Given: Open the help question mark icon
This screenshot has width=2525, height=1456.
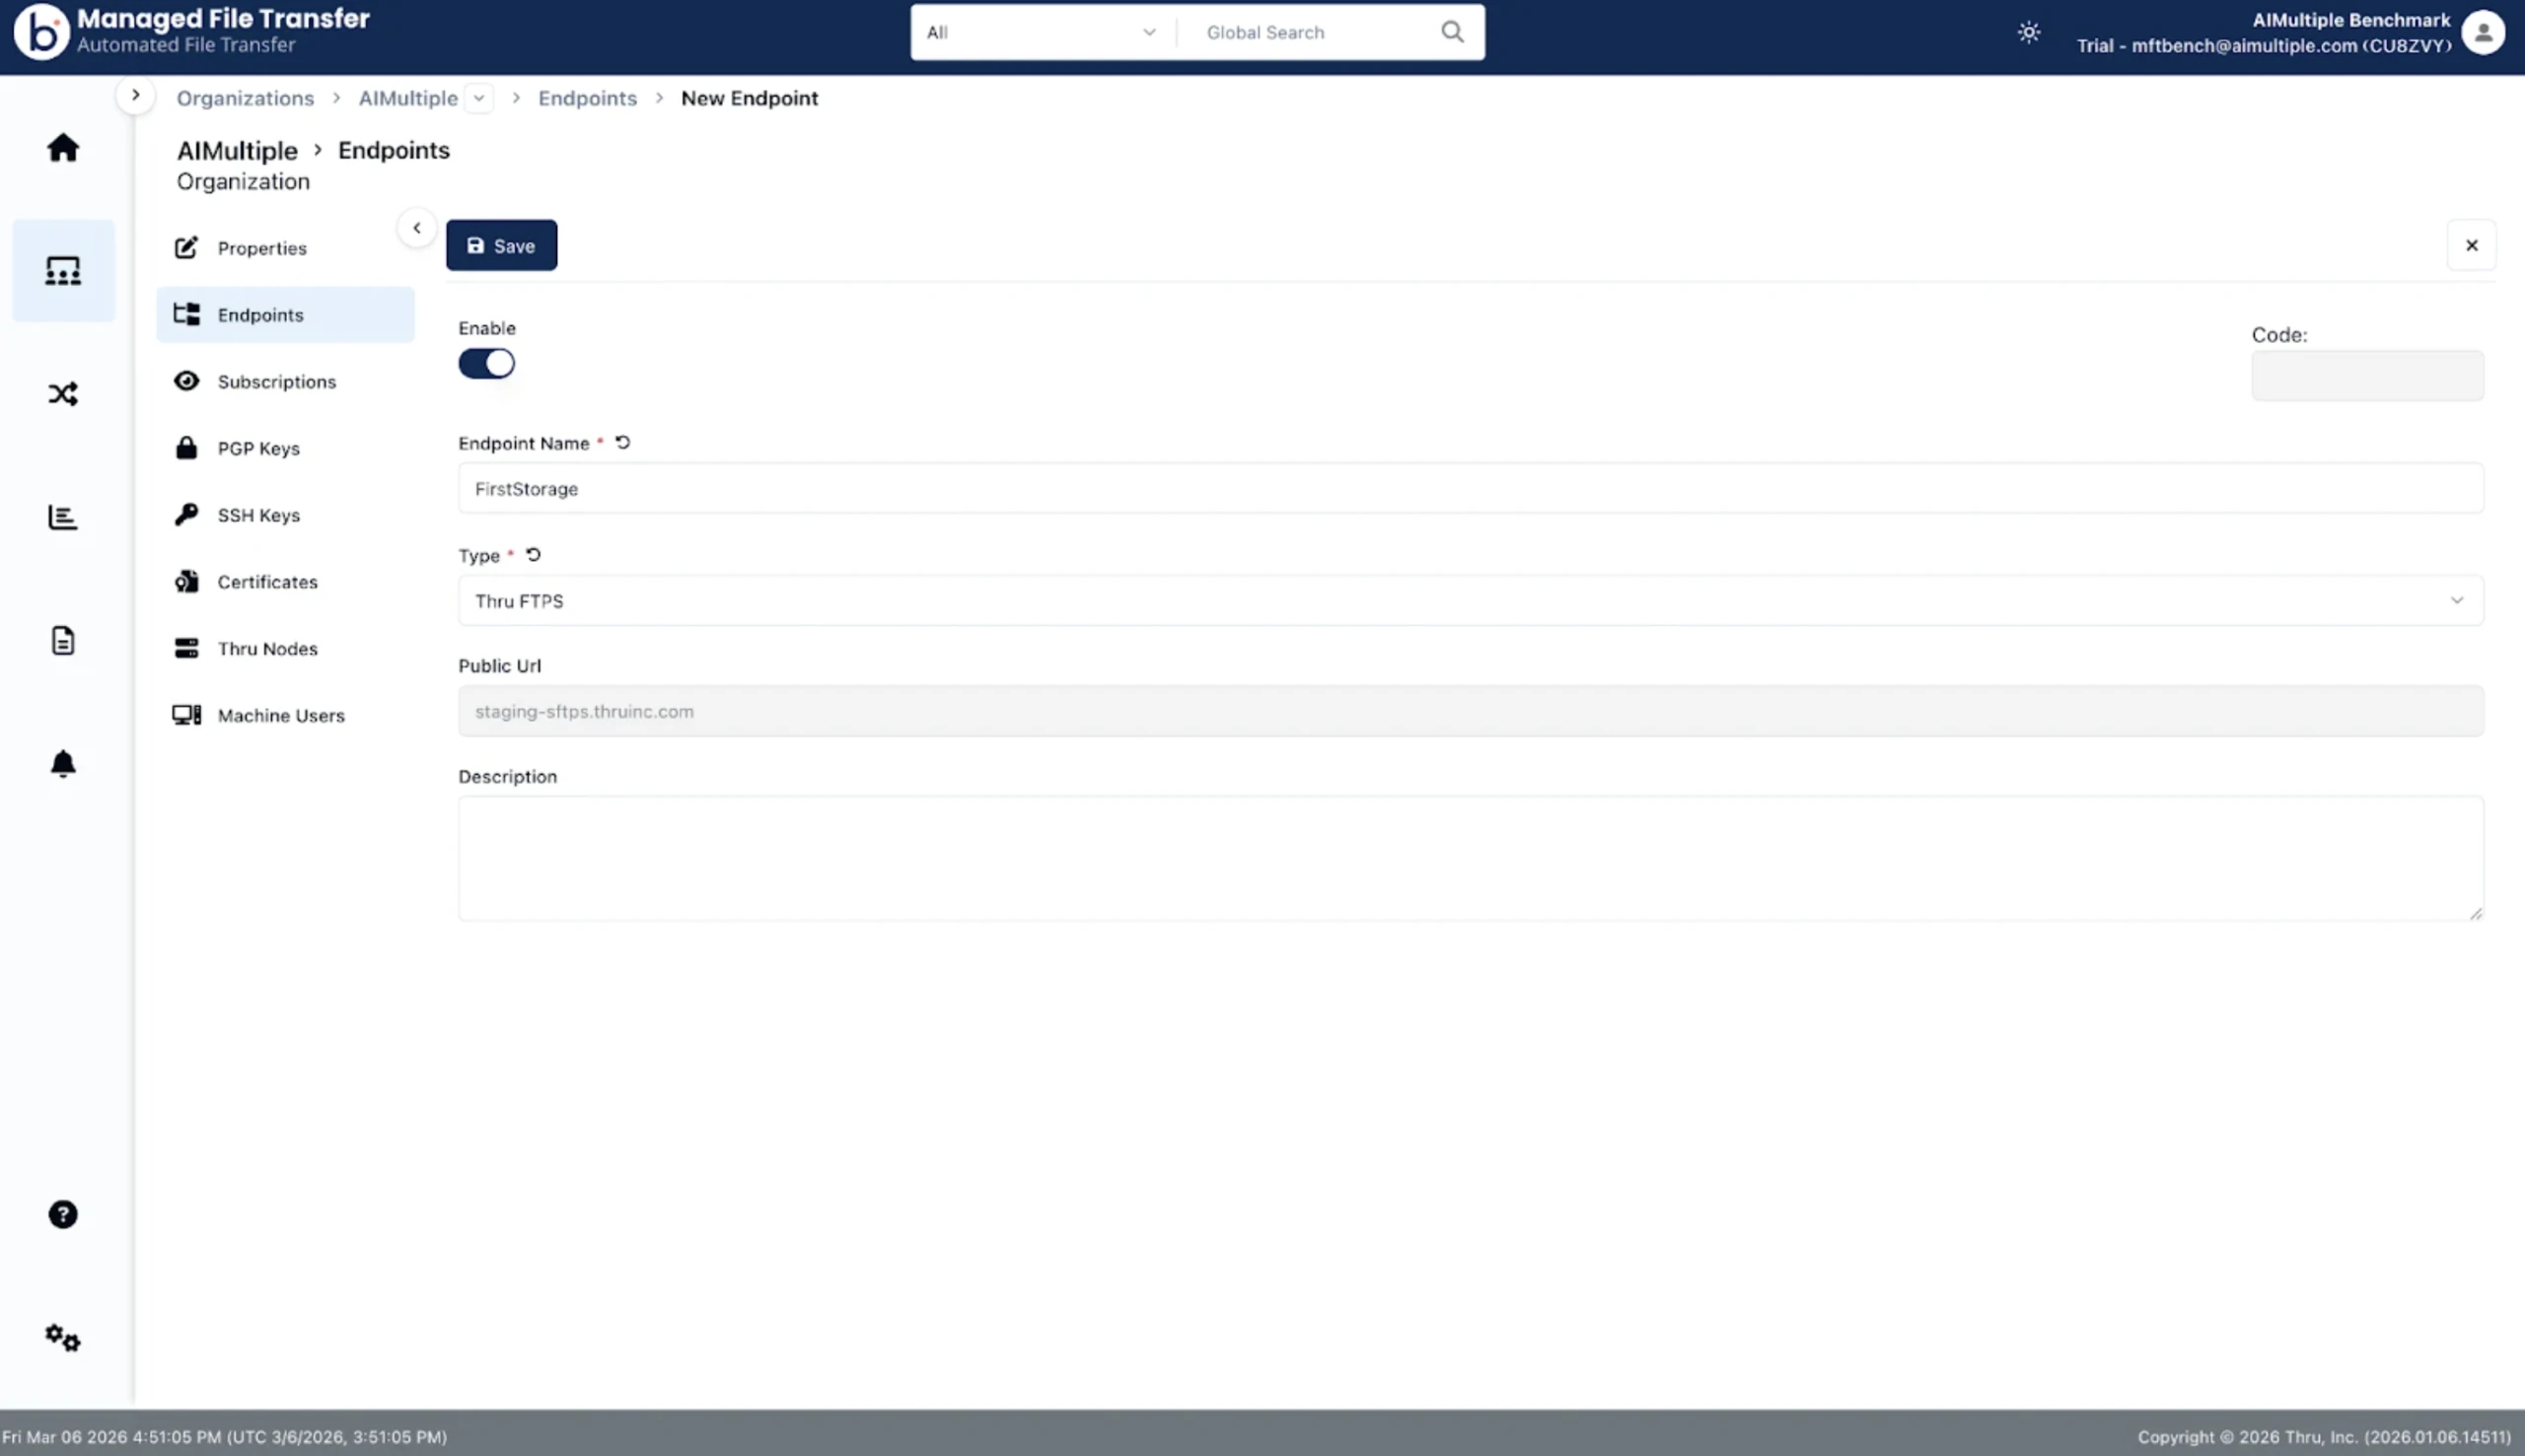Looking at the screenshot, I should point(63,1214).
